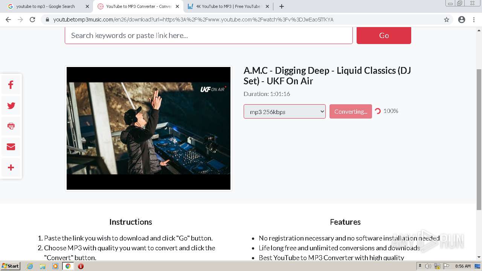Click the Instructions heading
This screenshot has height=271, width=482.
tap(131, 222)
